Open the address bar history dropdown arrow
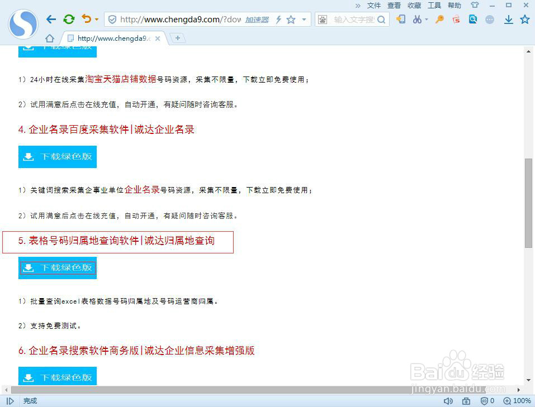The image size is (535, 407). [304, 20]
